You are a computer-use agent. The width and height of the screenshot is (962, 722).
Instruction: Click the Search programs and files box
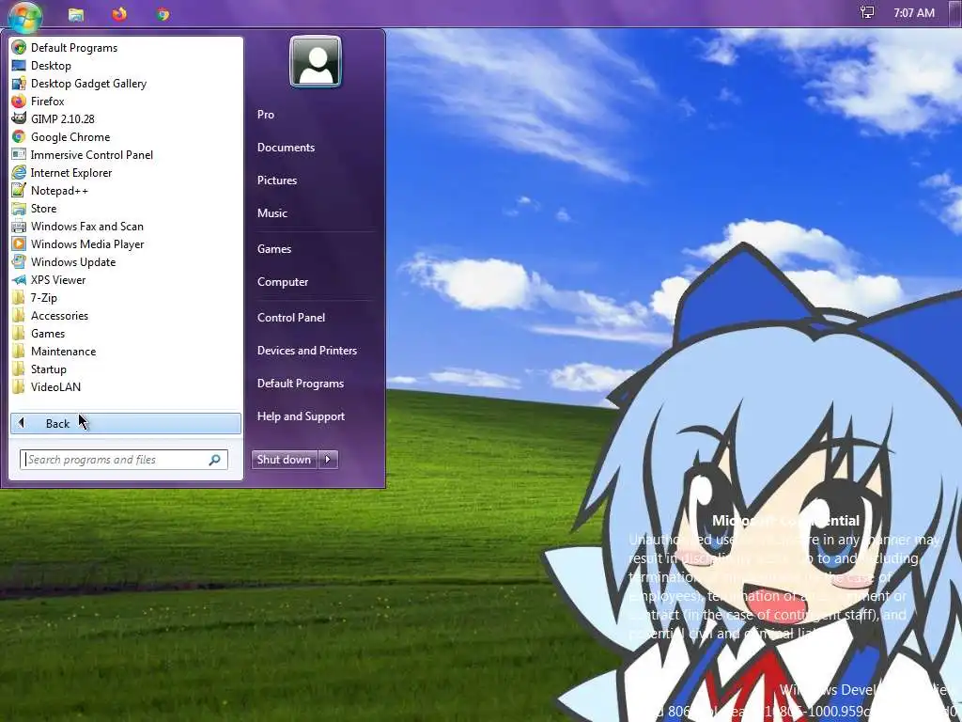(124, 459)
